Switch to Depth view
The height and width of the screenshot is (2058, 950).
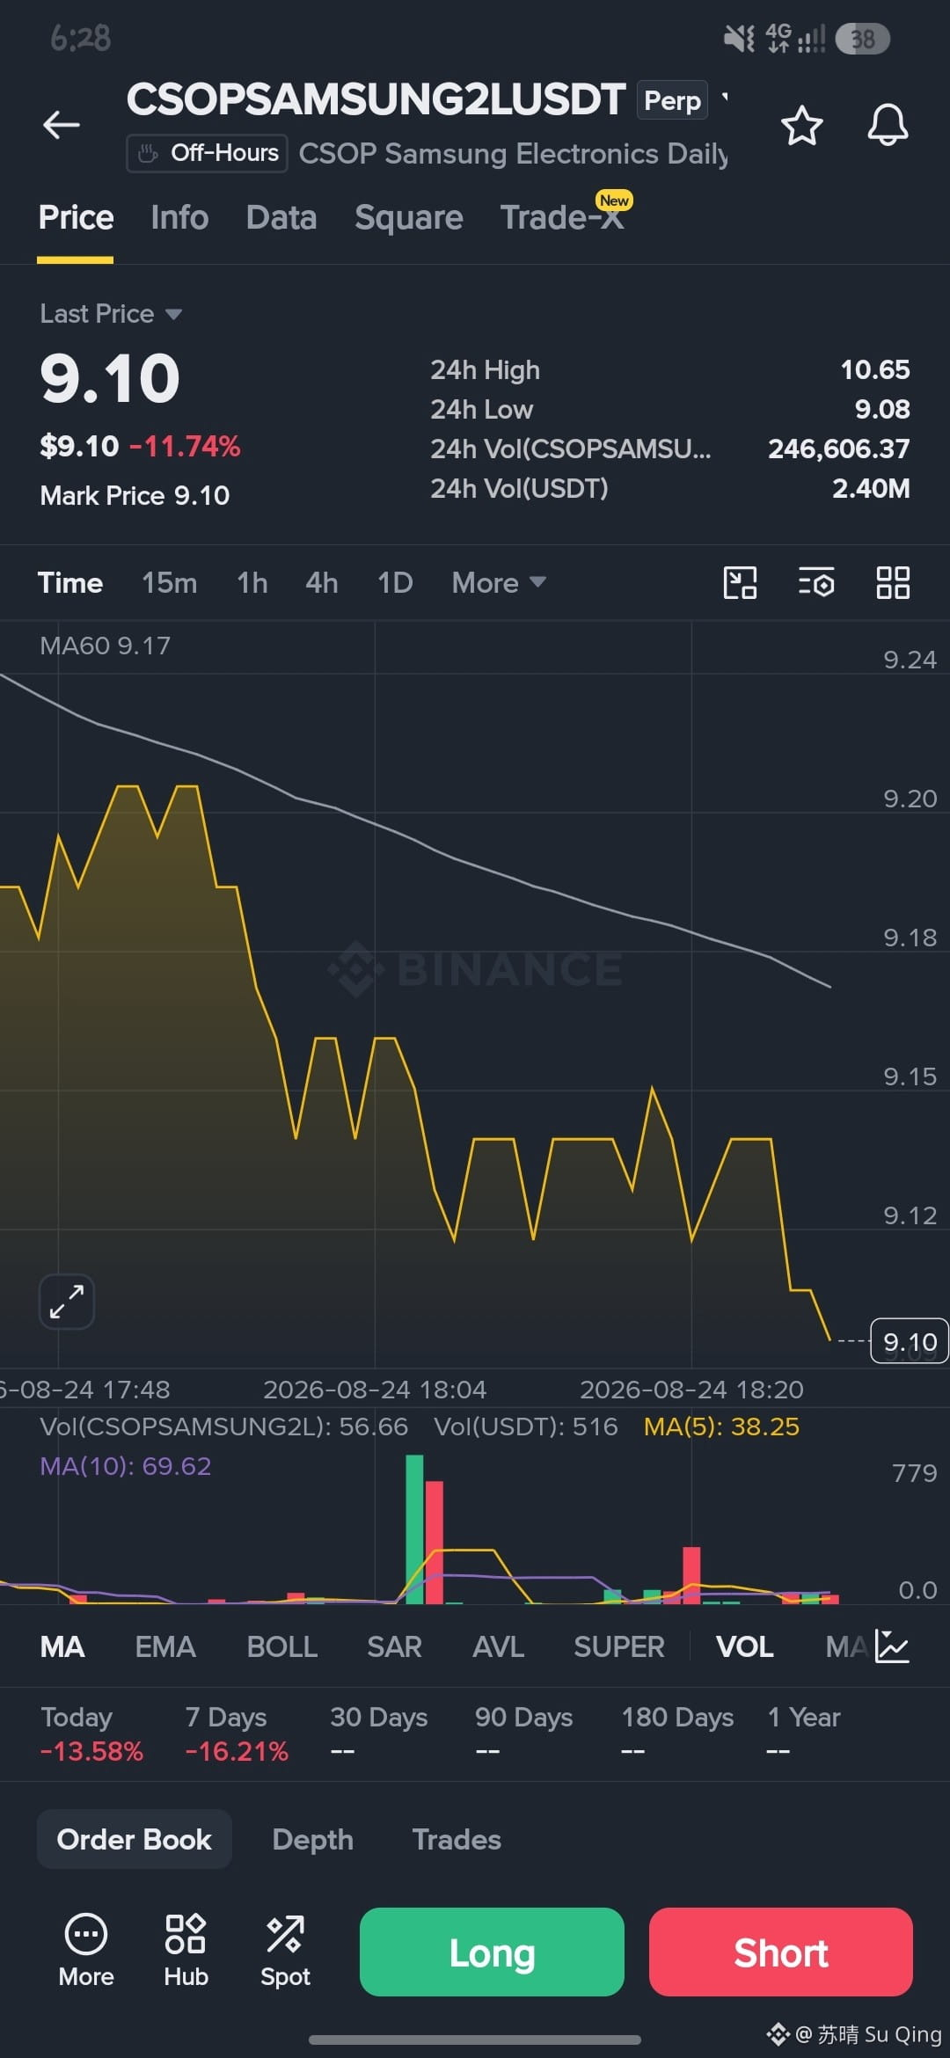[312, 1839]
